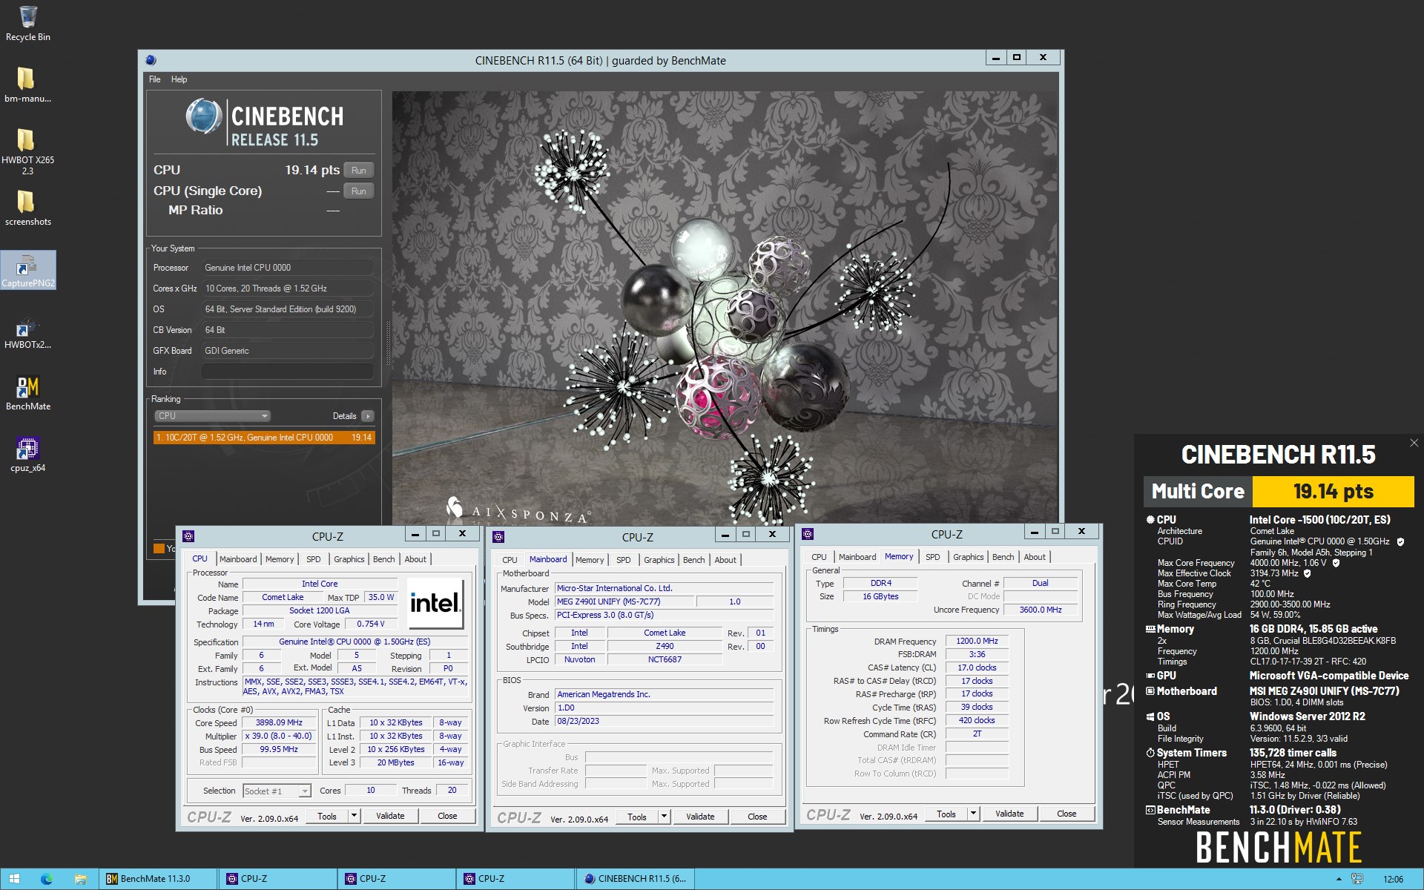Click Validate in the left CPU-Z window
This screenshot has height=890, width=1424.
390,816
